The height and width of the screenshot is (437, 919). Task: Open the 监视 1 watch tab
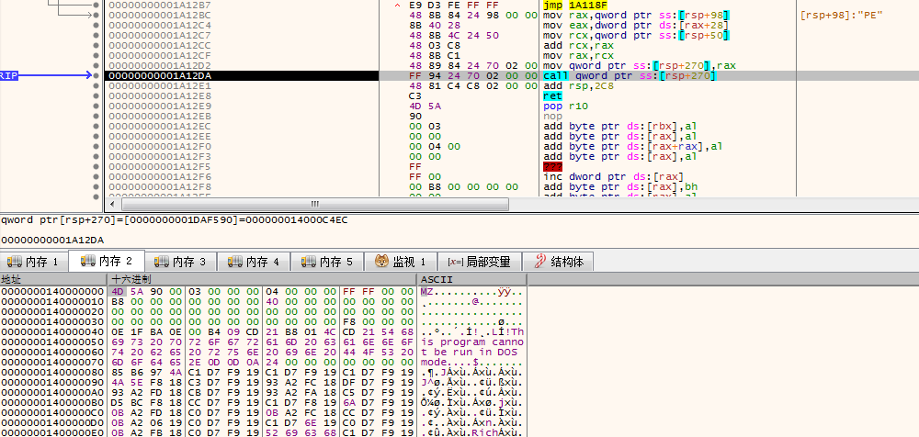(401, 262)
